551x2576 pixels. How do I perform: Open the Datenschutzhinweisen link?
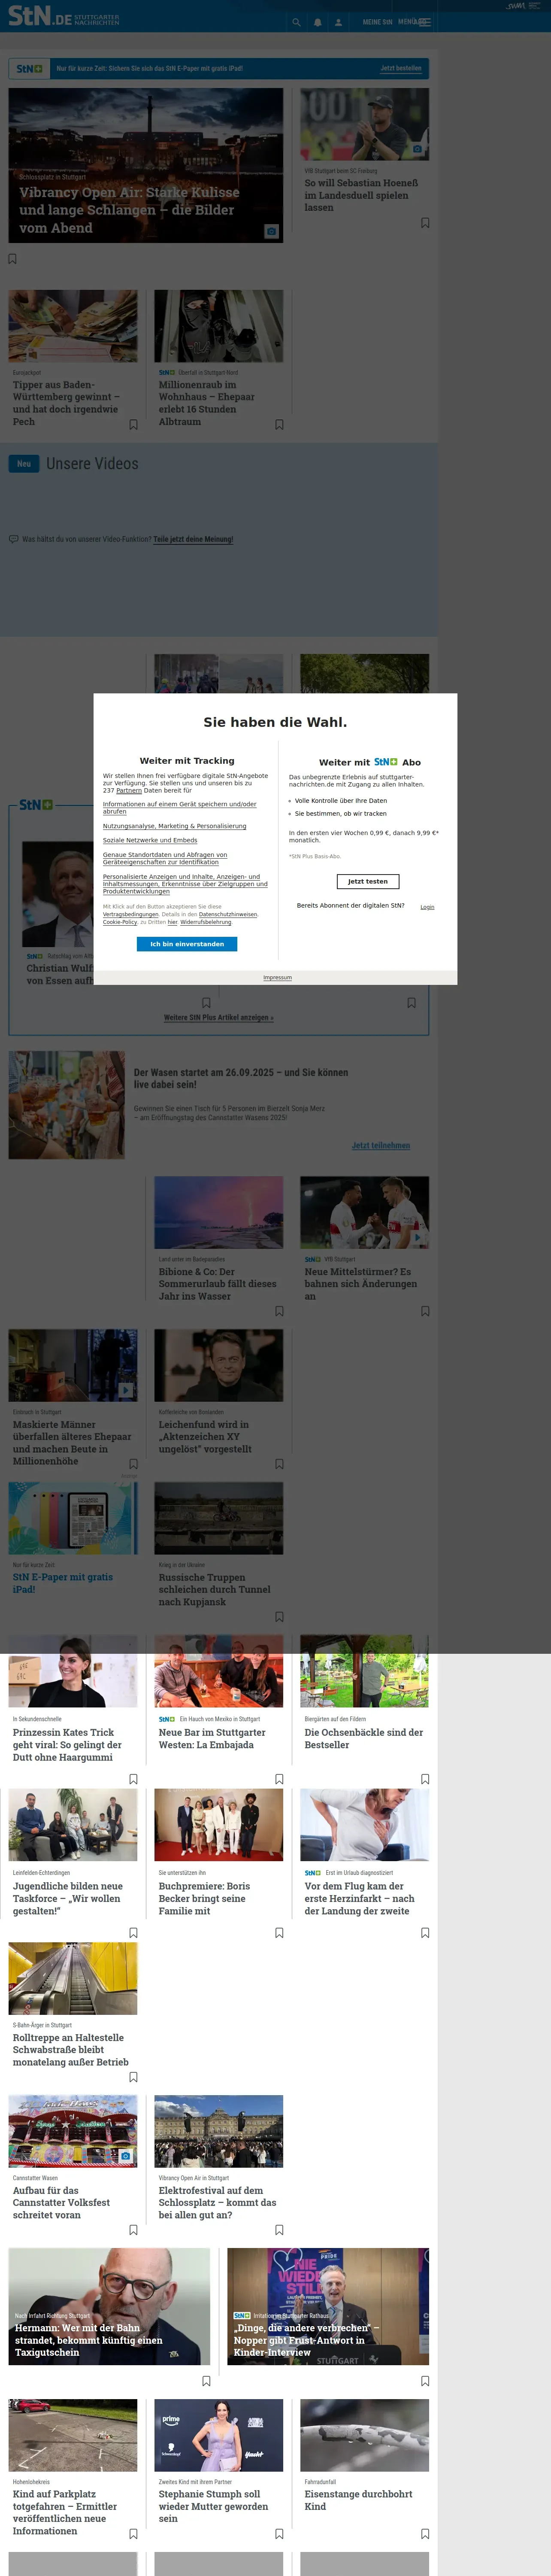228,914
